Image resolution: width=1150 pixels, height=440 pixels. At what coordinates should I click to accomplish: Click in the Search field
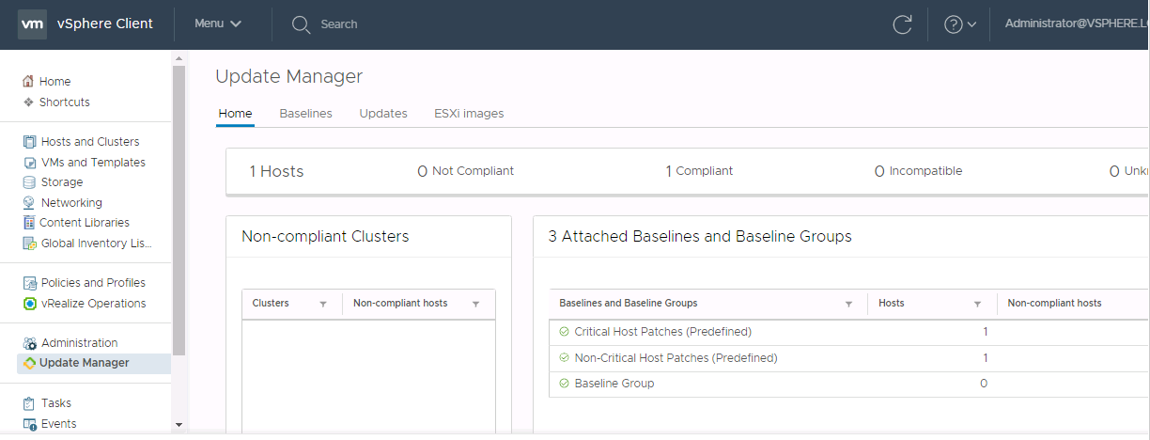click(x=338, y=24)
